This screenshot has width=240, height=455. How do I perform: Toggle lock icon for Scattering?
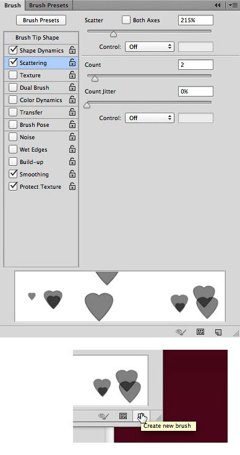72,63
